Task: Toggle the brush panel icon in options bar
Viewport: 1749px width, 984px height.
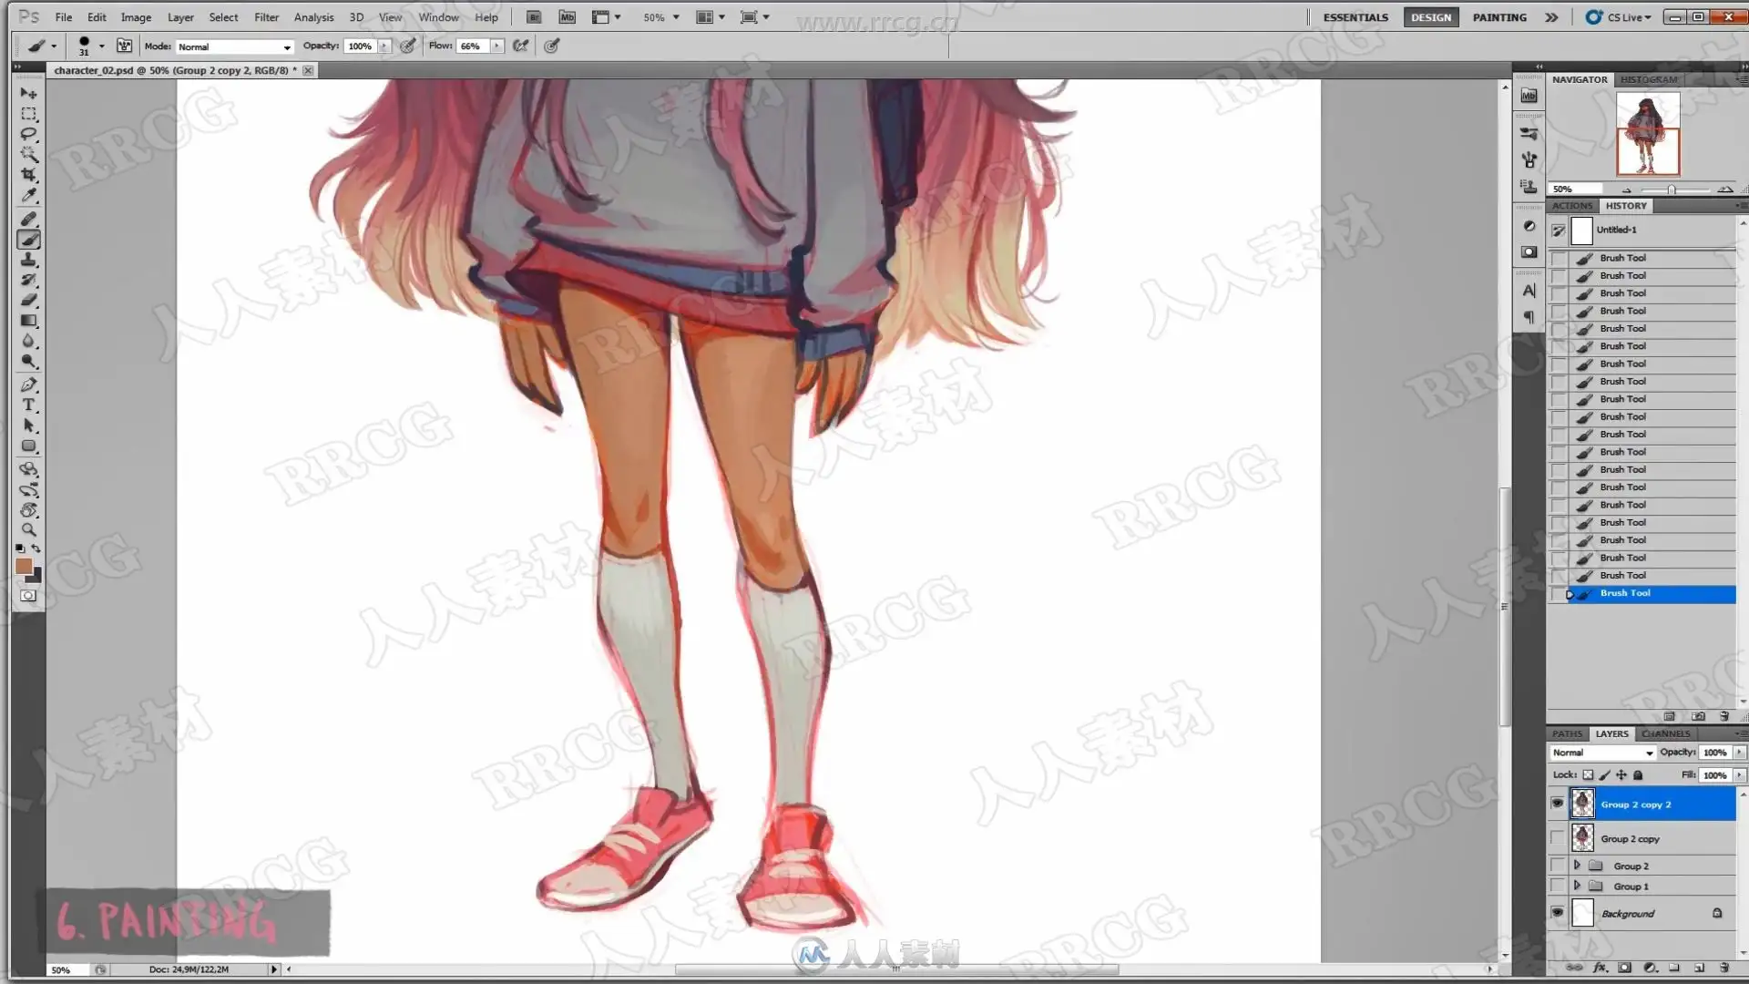Action: click(x=124, y=46)
